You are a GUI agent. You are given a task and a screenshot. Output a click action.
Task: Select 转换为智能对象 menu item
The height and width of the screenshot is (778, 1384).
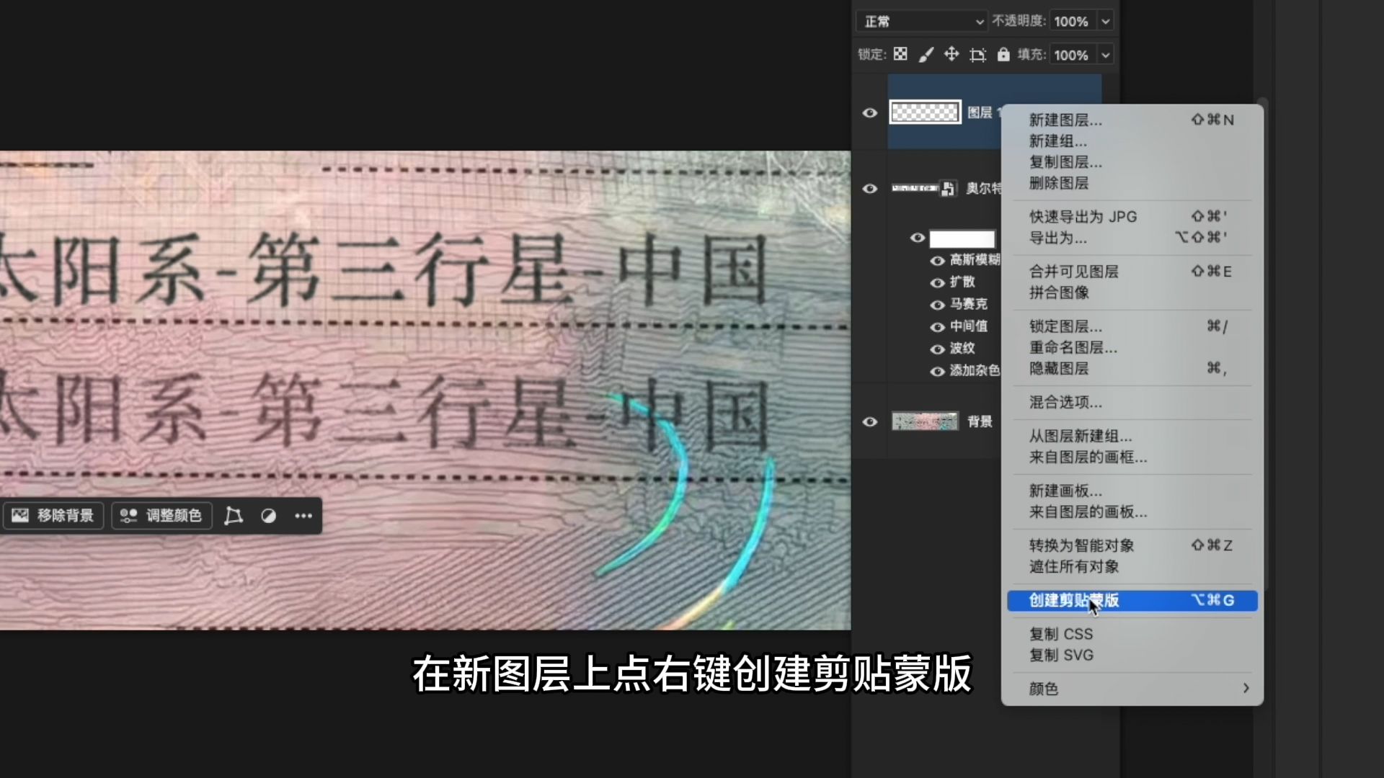click(1081, 545)
